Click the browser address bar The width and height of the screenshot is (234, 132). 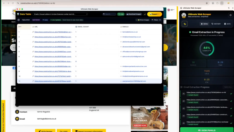tap(110, 3)
